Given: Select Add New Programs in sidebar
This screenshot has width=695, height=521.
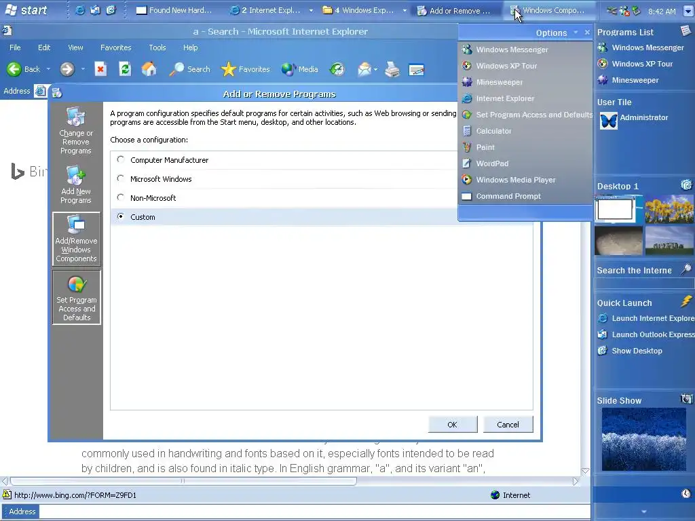Looking at the screenshot, I should pyautogui.click(x=76, y=185).
